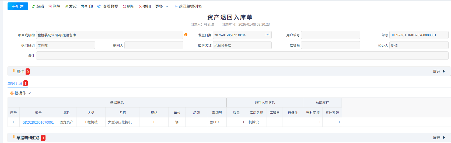Open asset link GDZC202601070001
Screen dimensions: 451x143
coord(38,122)
